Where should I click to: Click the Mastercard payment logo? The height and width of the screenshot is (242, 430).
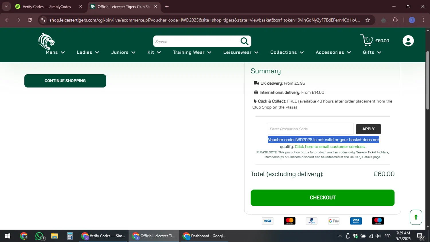point(290,221)
